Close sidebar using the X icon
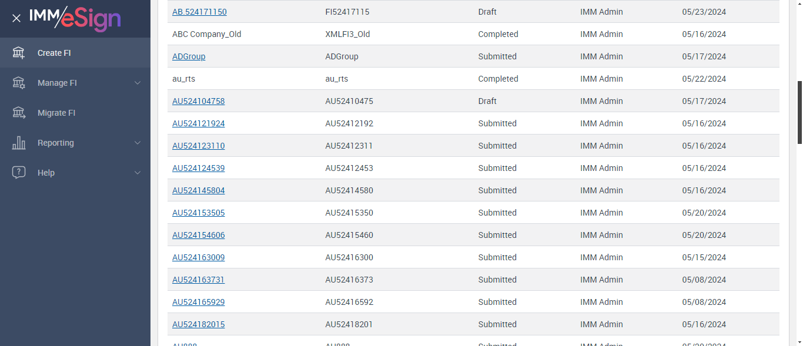This screenshot has width=803, height=346. point(16,18)
